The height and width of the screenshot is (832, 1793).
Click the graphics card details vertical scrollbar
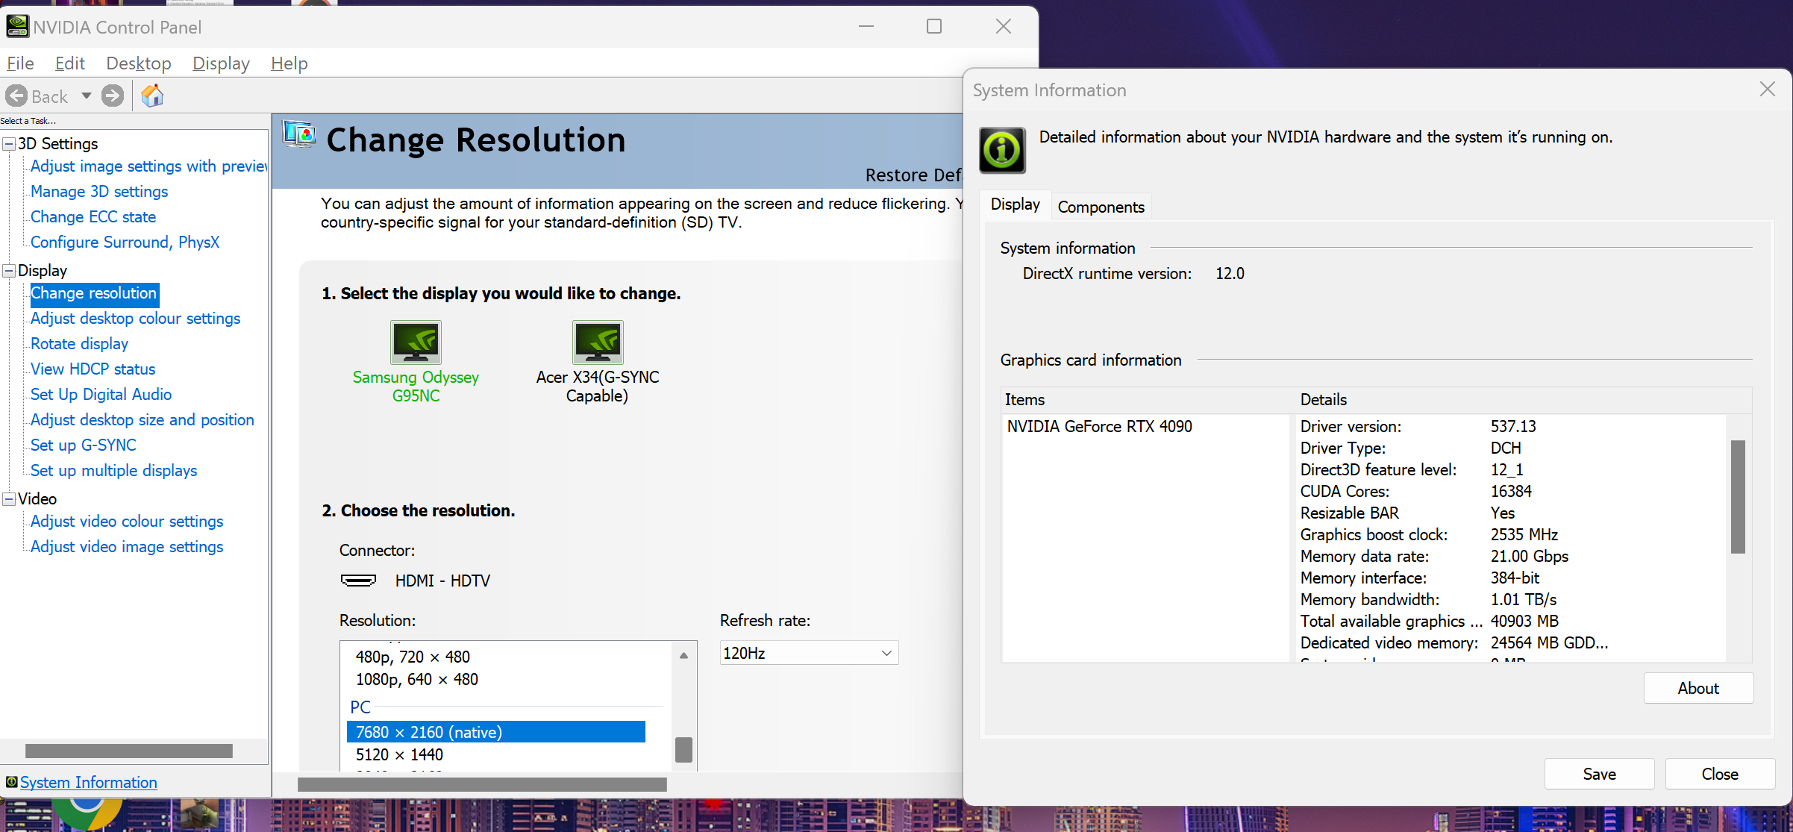(x=1738, y=497)
